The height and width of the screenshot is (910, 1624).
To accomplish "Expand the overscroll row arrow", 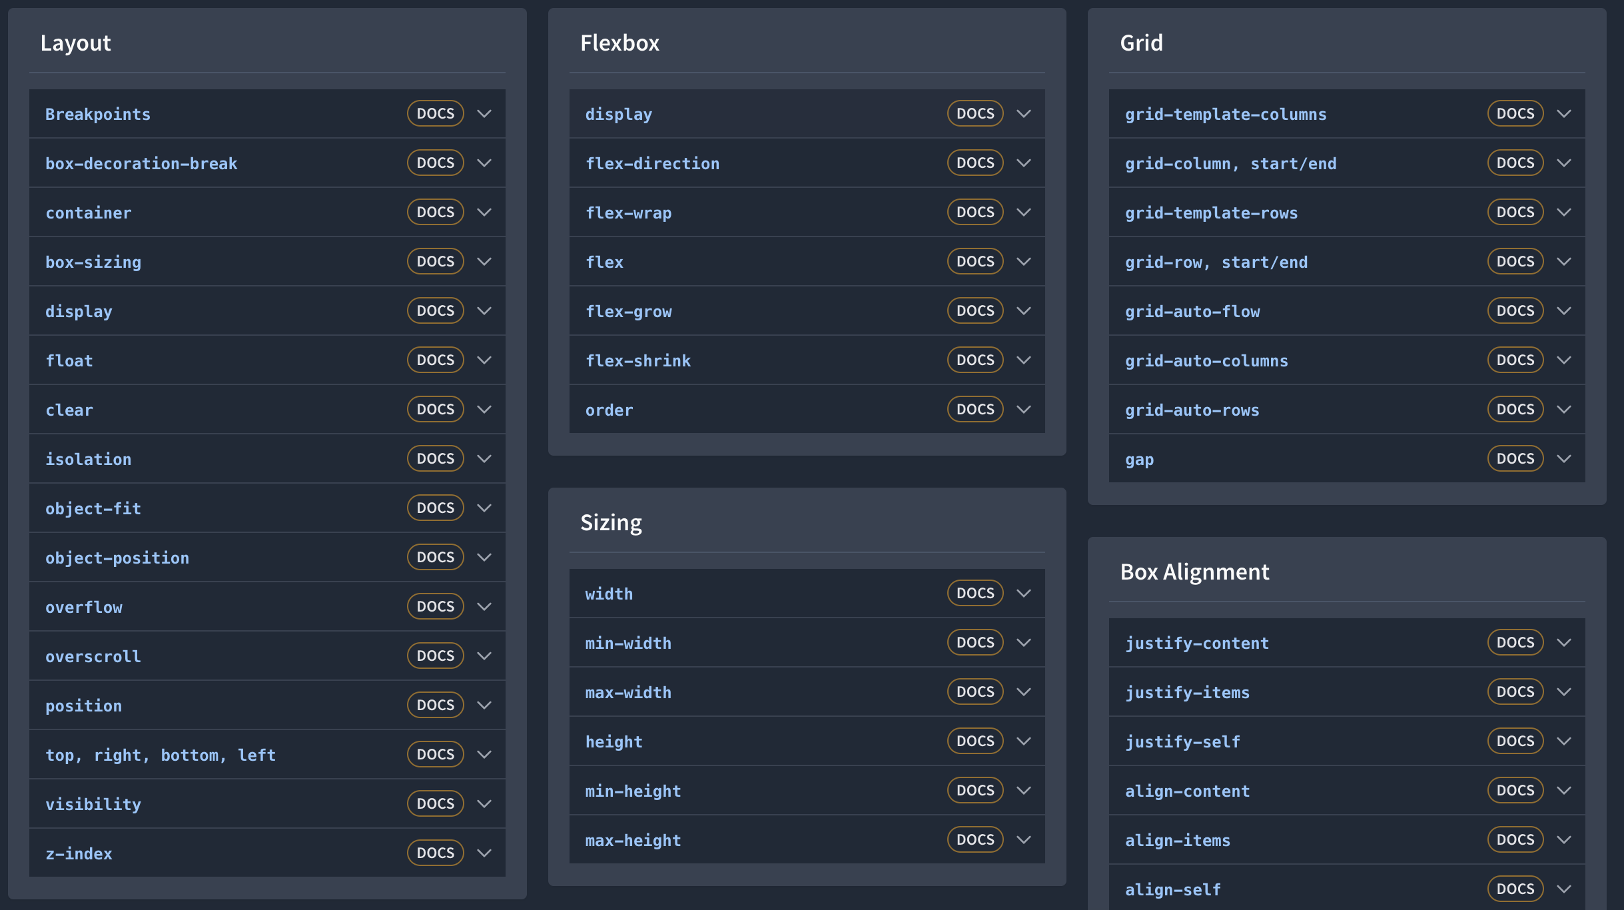I will (484, 656).
